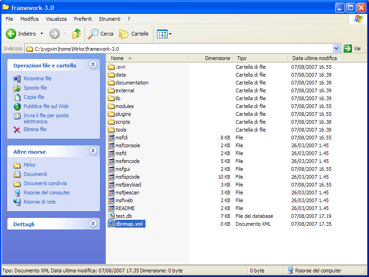Click the Vai go button

[x=352, y=48]
